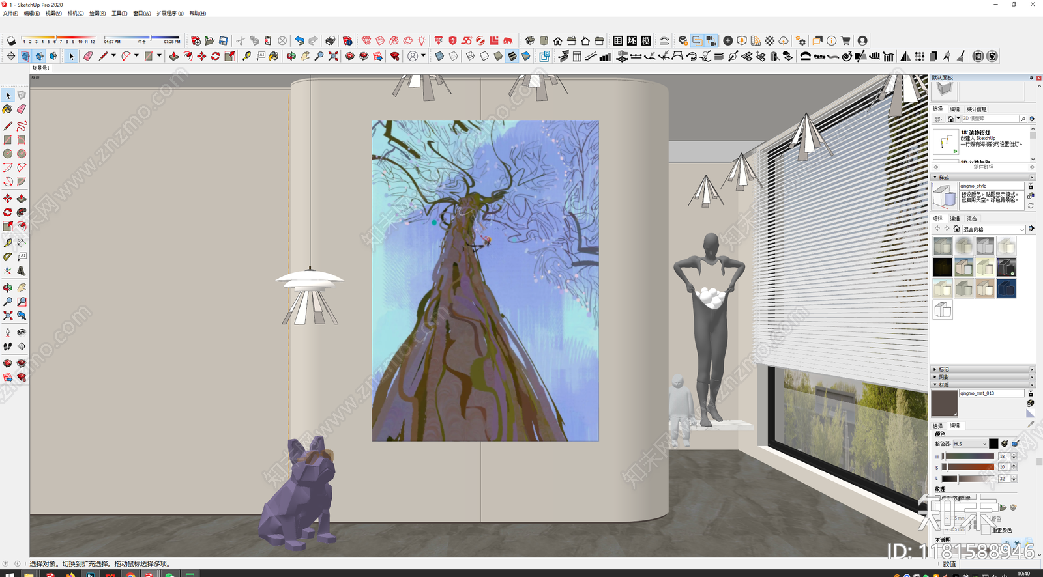Viewport: 1043px width, 577px height.
Task: Click the L lightness slider
Action: tap(968, 479)
